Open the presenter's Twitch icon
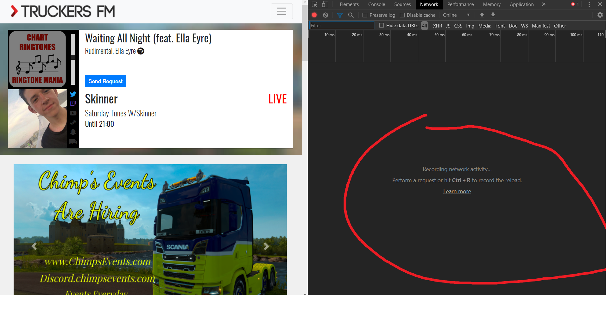 [x=73, y=103]
